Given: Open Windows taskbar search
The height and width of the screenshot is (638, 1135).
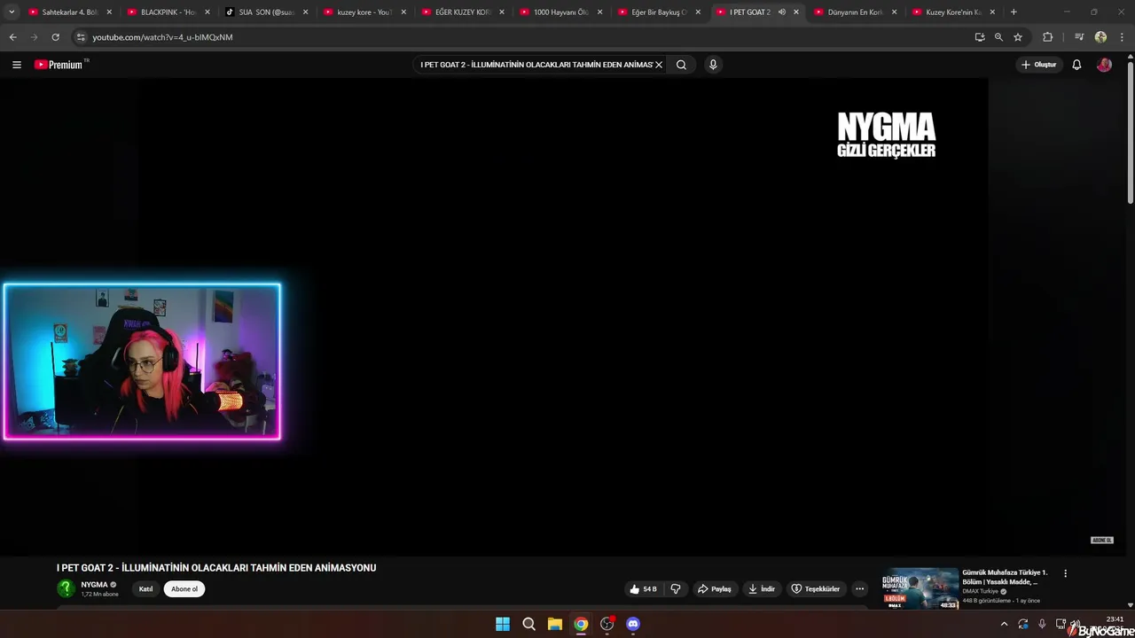Looking at the screenshot, I should point(528,624).
